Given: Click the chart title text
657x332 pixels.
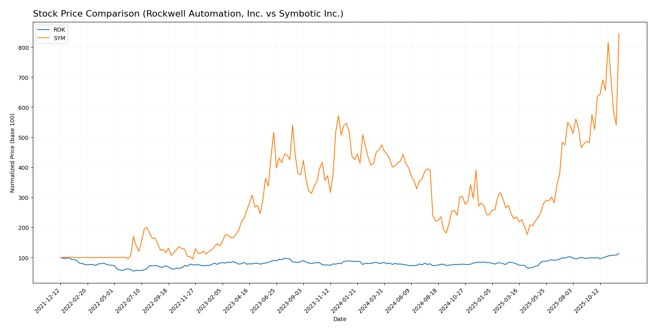Looking at the screenshot, I should coord(188,14).
